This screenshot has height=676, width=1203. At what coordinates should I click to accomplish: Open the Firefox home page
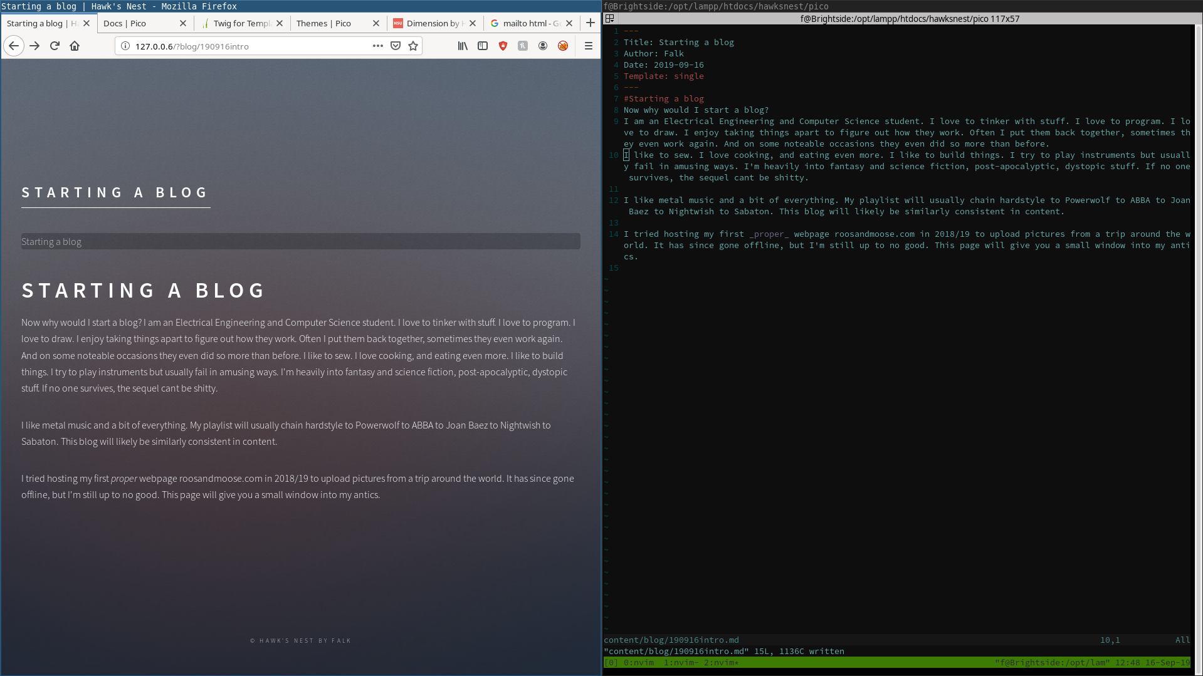[x=75, y=46]
